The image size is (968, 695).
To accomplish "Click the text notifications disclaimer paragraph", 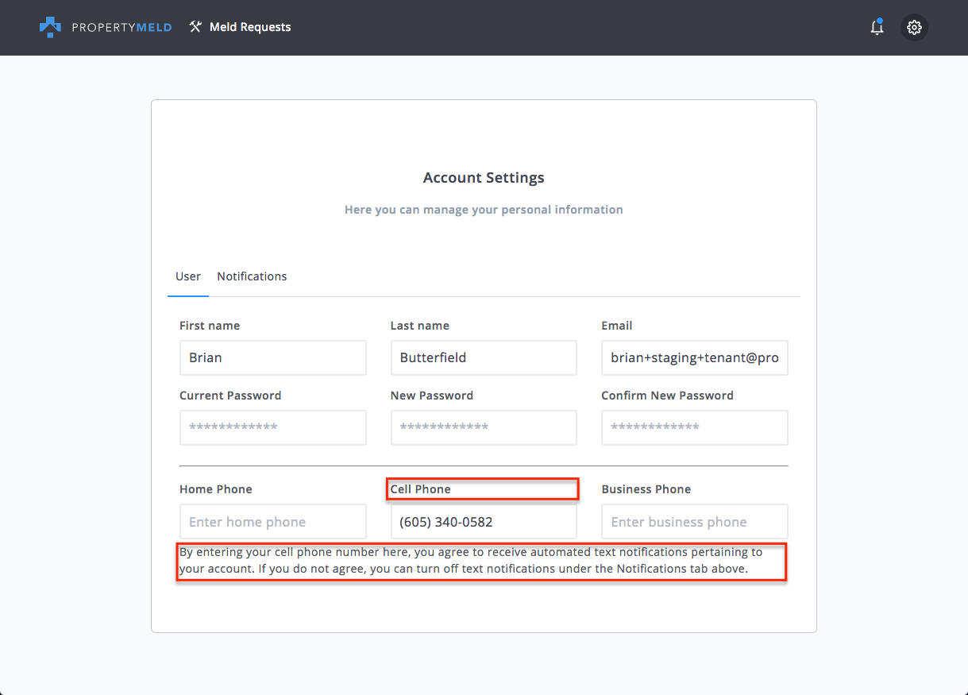I will [x=470, y=560].
